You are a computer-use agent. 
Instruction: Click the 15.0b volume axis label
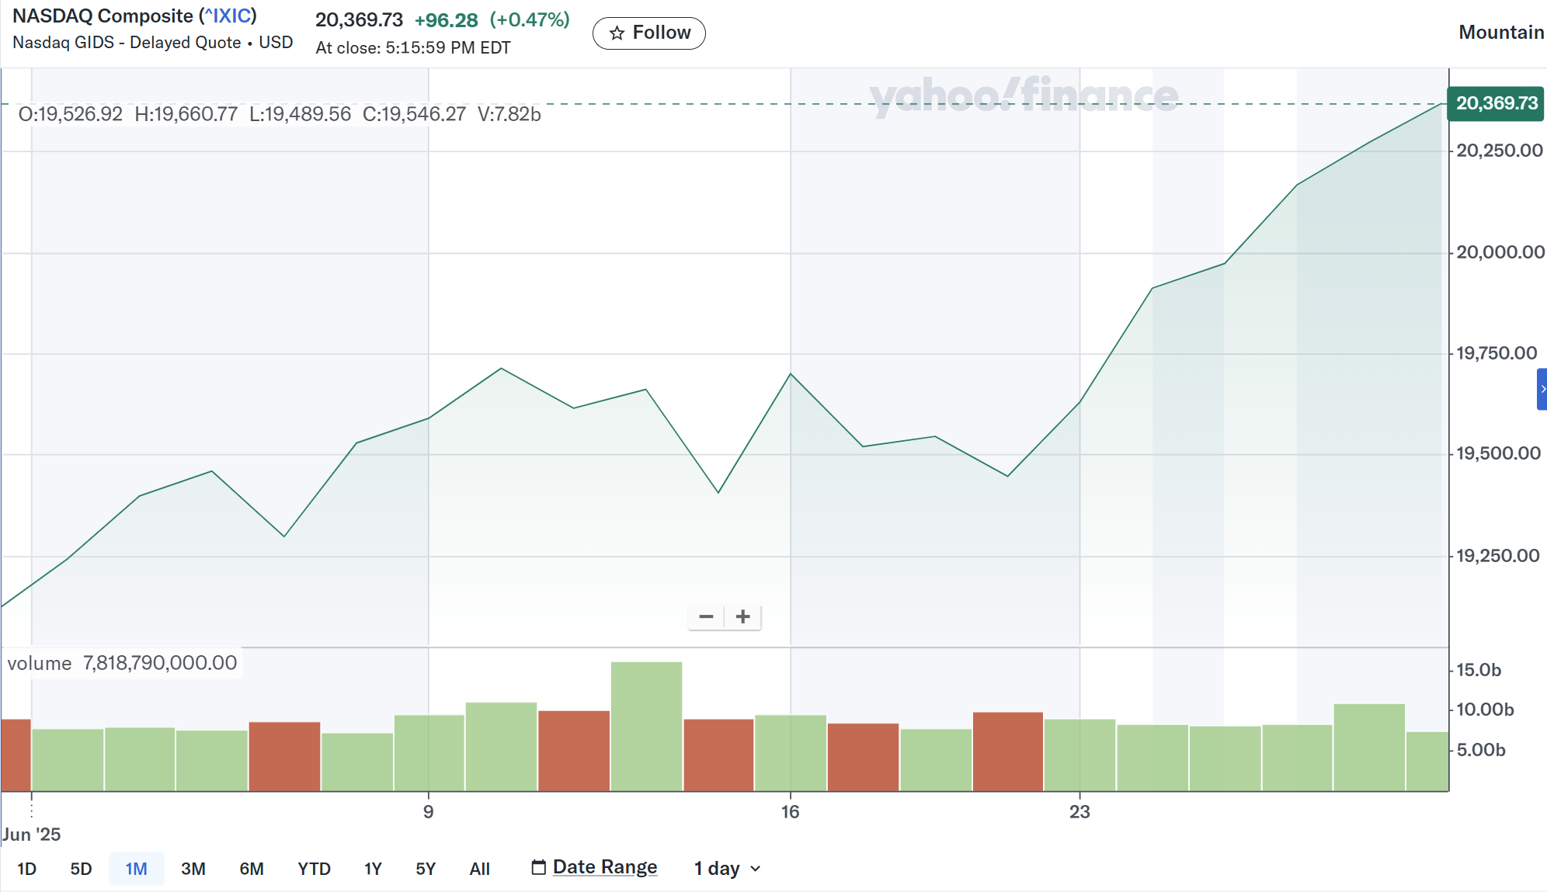click(x=1479, y=670)
